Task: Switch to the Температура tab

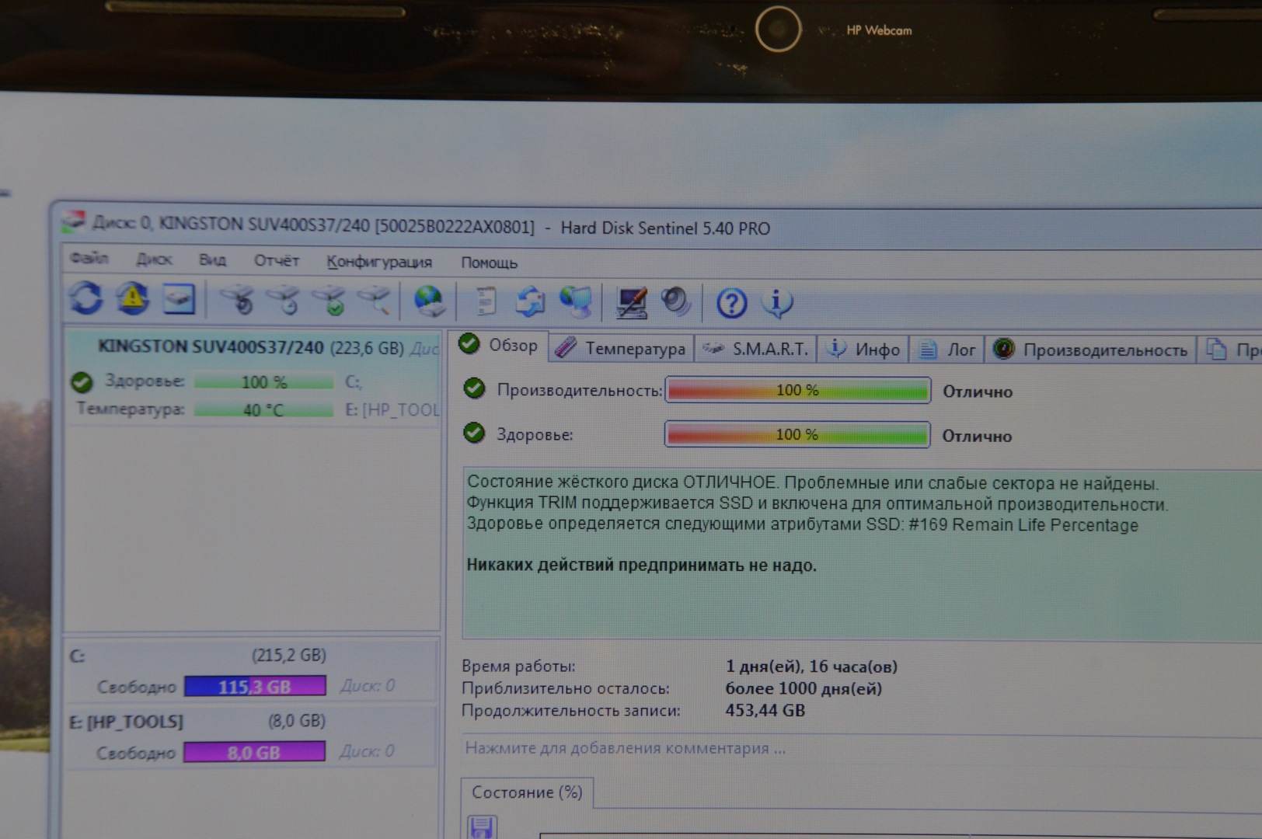Action: click(622, 349)
